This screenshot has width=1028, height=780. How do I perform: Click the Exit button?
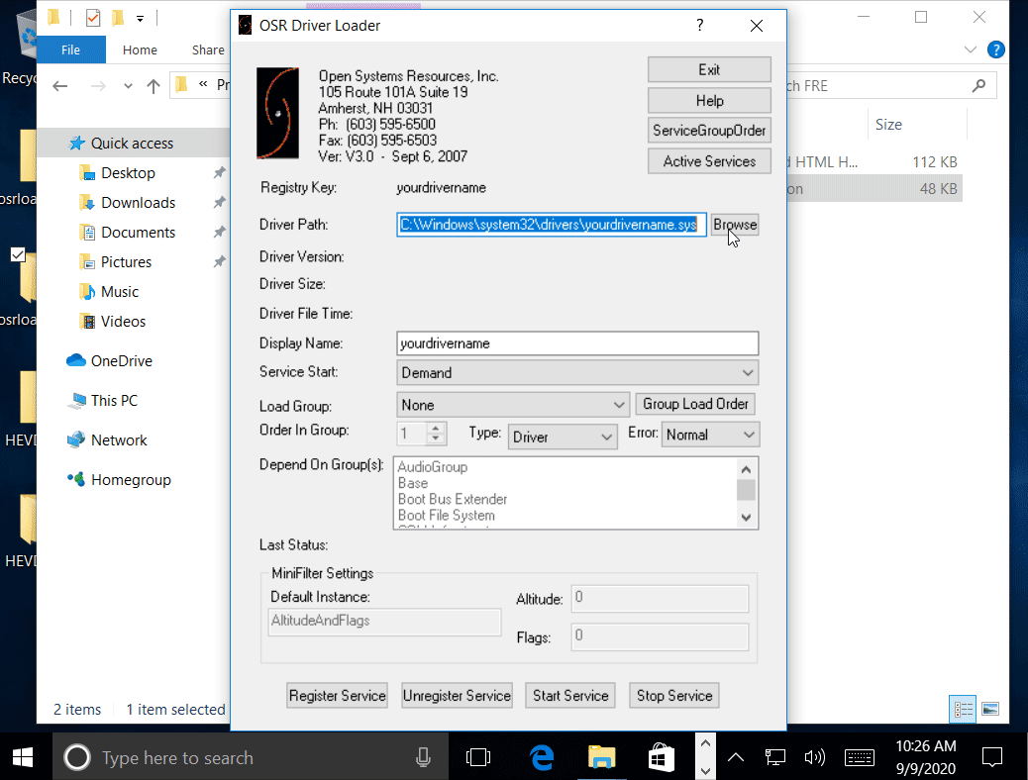point(709,69)
